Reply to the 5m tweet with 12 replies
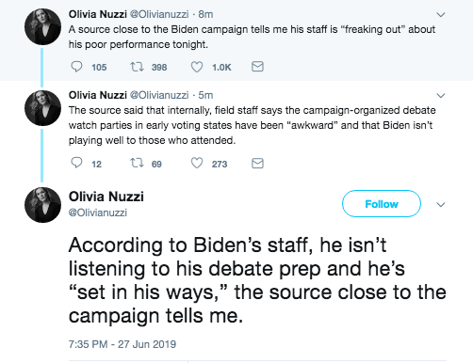The width and height of the screenshot is (473, 363). (76, 164)
